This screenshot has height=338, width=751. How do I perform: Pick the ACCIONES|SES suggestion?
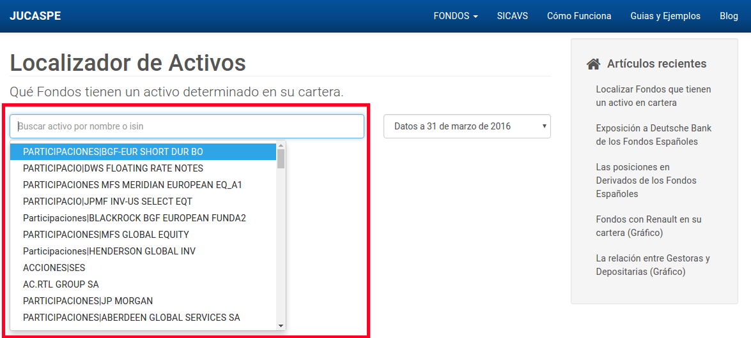coord(143,268)
